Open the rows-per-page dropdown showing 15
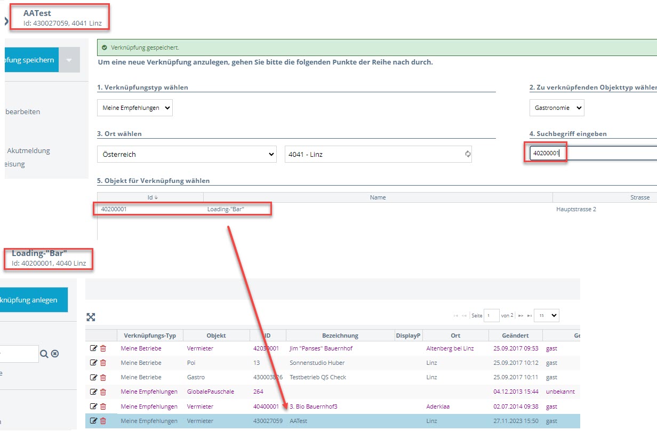Screen dimensions: 657x431 click(547, 315)
